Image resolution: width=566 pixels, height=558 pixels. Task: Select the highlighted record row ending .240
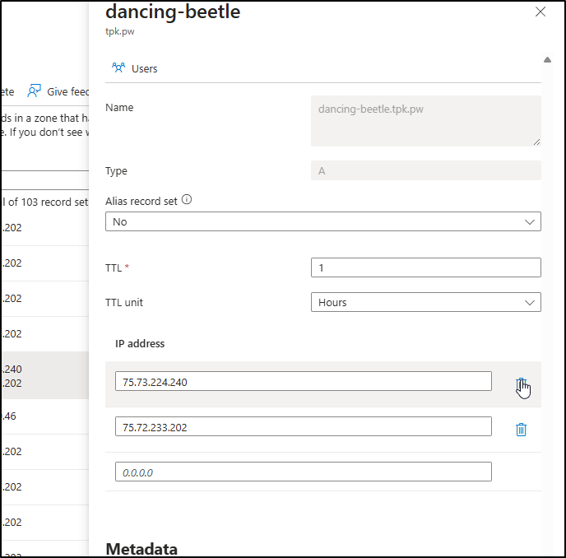click(41, 375)
